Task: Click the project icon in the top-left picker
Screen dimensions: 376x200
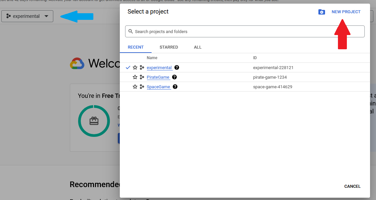Action: 8,16
